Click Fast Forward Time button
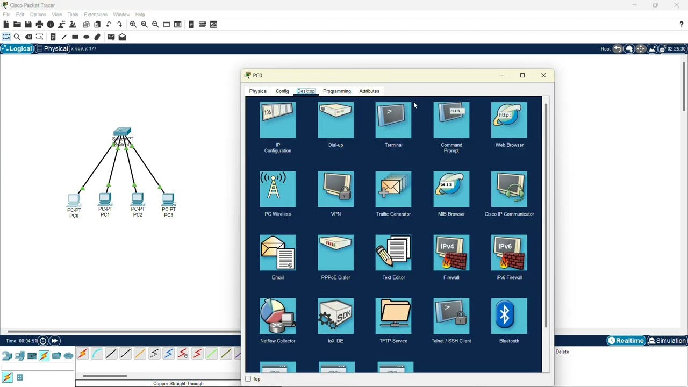688x387 pixels. tap(55, 341)
